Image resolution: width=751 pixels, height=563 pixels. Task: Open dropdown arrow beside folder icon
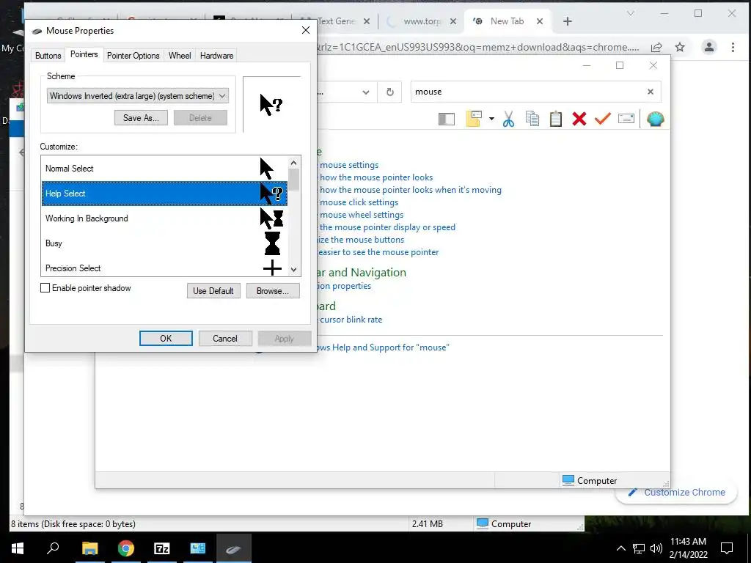[491, 119]
